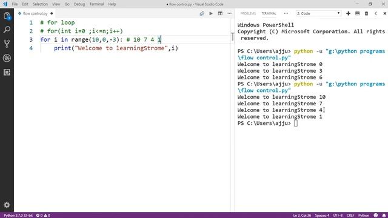Open the Terminal menu

96,4
